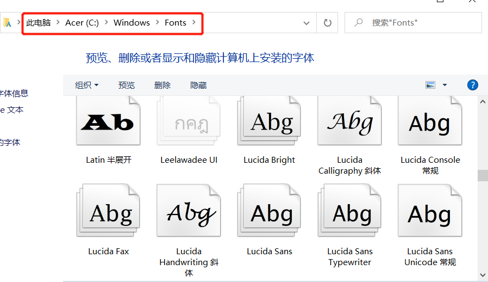The height and width of the screenshot is (282, 488).
Task: Click the Fonts folder icon in address bar
Action: 7,22
